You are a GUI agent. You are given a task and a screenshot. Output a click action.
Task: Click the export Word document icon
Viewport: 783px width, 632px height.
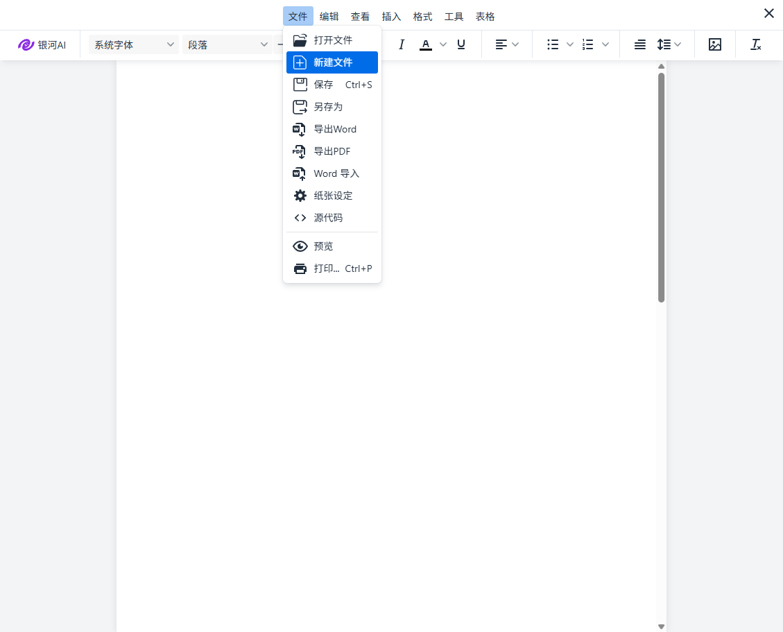pyautogui.click(x=299, y=130)
